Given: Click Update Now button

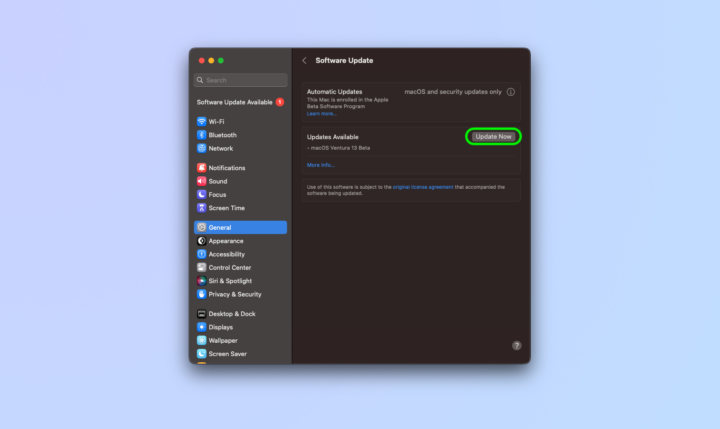Looking at the screenshot, I should click(x=494, y=136).
